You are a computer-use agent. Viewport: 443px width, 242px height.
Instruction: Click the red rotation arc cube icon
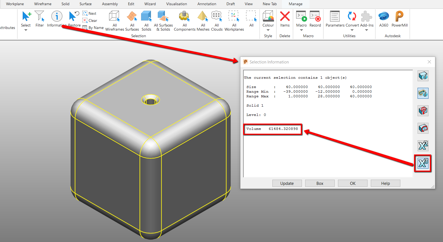point(423,128)
